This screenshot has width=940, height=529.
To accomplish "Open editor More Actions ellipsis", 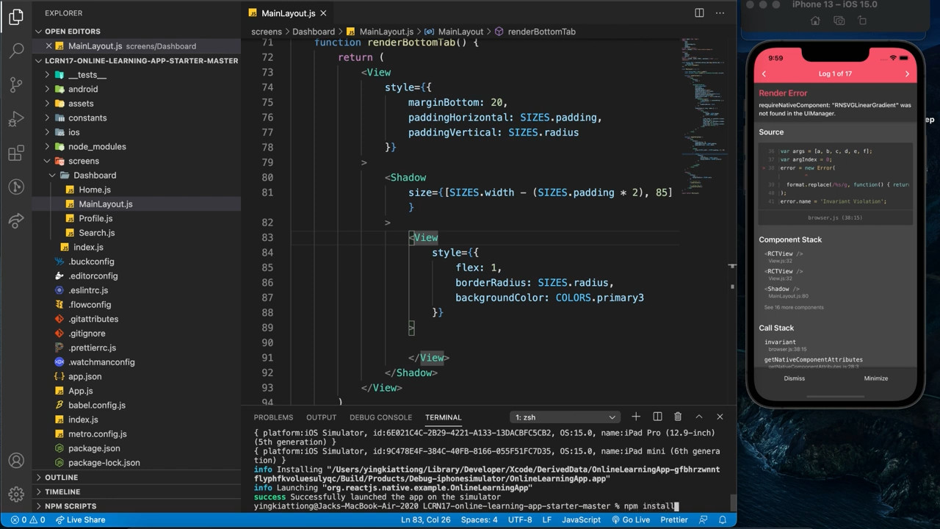I will [x=720, y=12].
